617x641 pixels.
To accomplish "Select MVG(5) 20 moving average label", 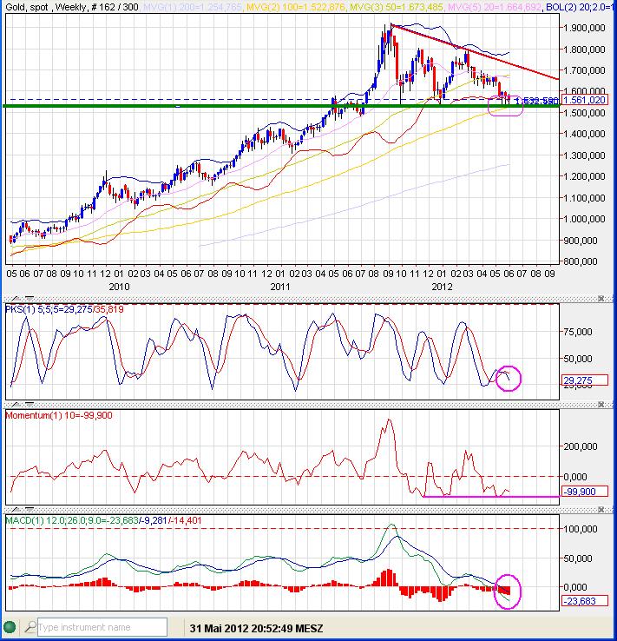I will coord(494,7).
